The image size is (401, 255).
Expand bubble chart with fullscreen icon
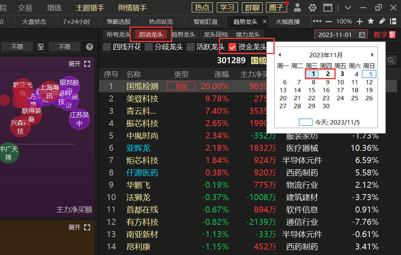click(87, 64)
